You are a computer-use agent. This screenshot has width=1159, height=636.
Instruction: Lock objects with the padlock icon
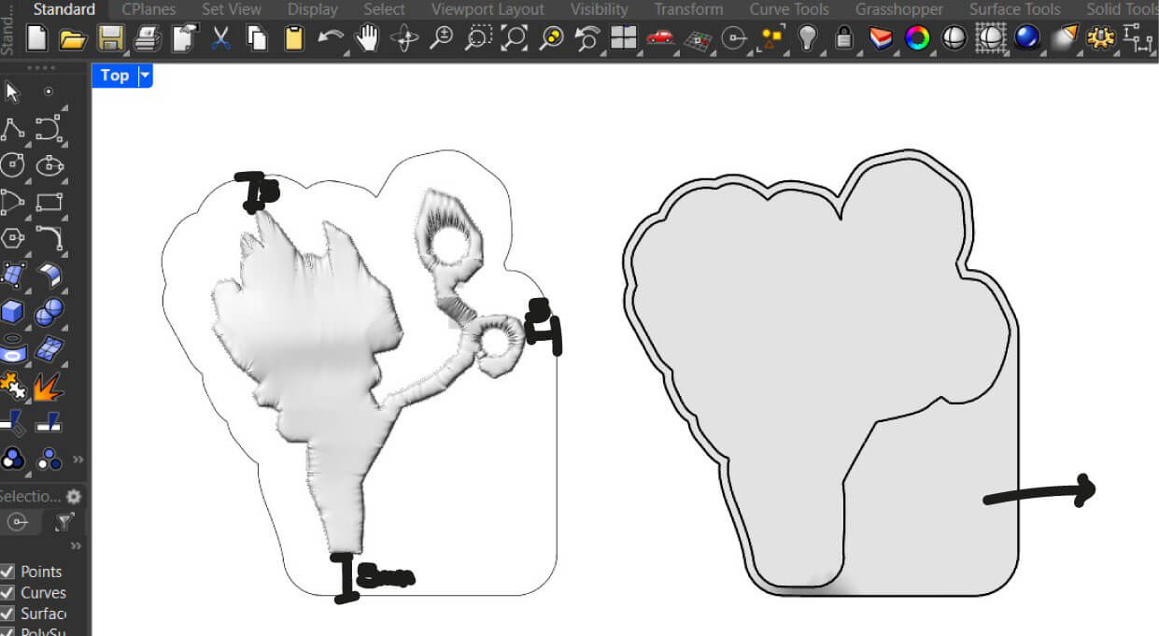[x=844, y=38]
